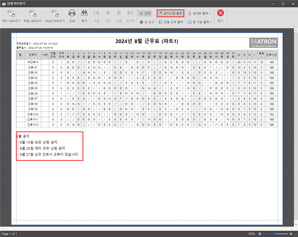Screen dimensions: 298x237
Task: Go to 이전 previous page arrow
Action: point(107,14)
